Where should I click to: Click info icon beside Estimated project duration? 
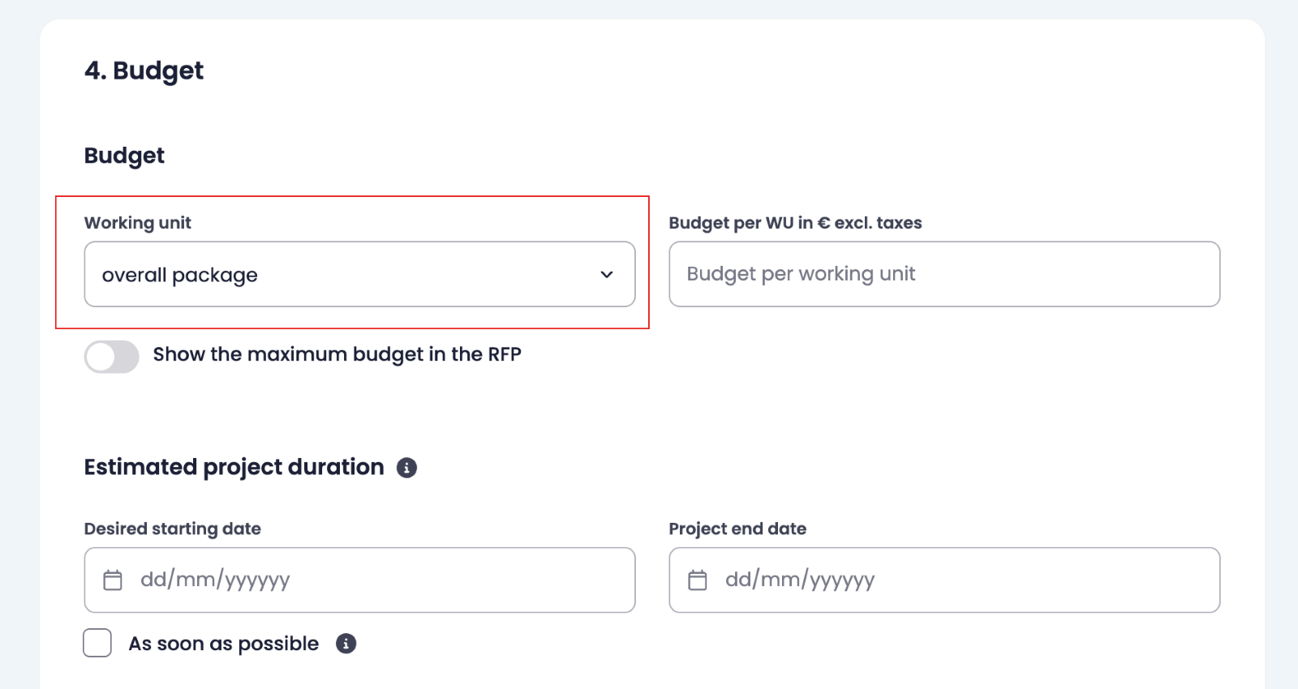[x=406, y=468]
